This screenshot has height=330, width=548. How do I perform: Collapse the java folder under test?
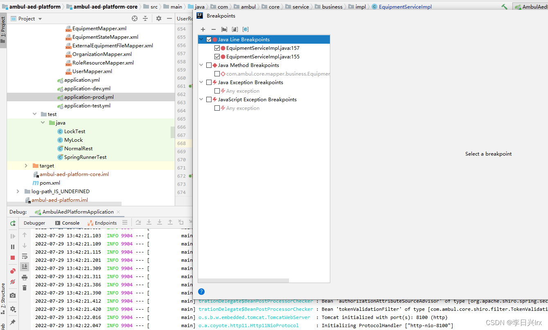coord(43,123)
